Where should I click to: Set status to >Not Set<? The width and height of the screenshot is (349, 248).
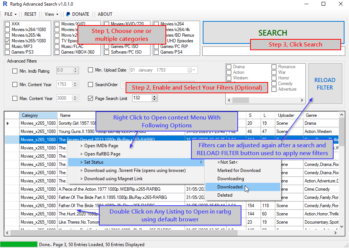point(243,162)
